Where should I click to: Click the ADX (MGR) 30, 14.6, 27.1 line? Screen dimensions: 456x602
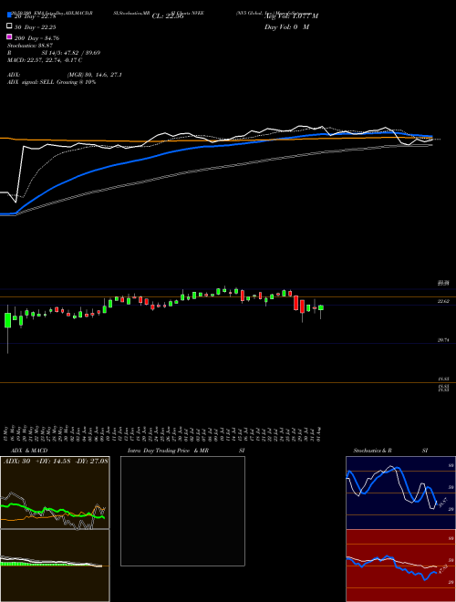point(65,75)
